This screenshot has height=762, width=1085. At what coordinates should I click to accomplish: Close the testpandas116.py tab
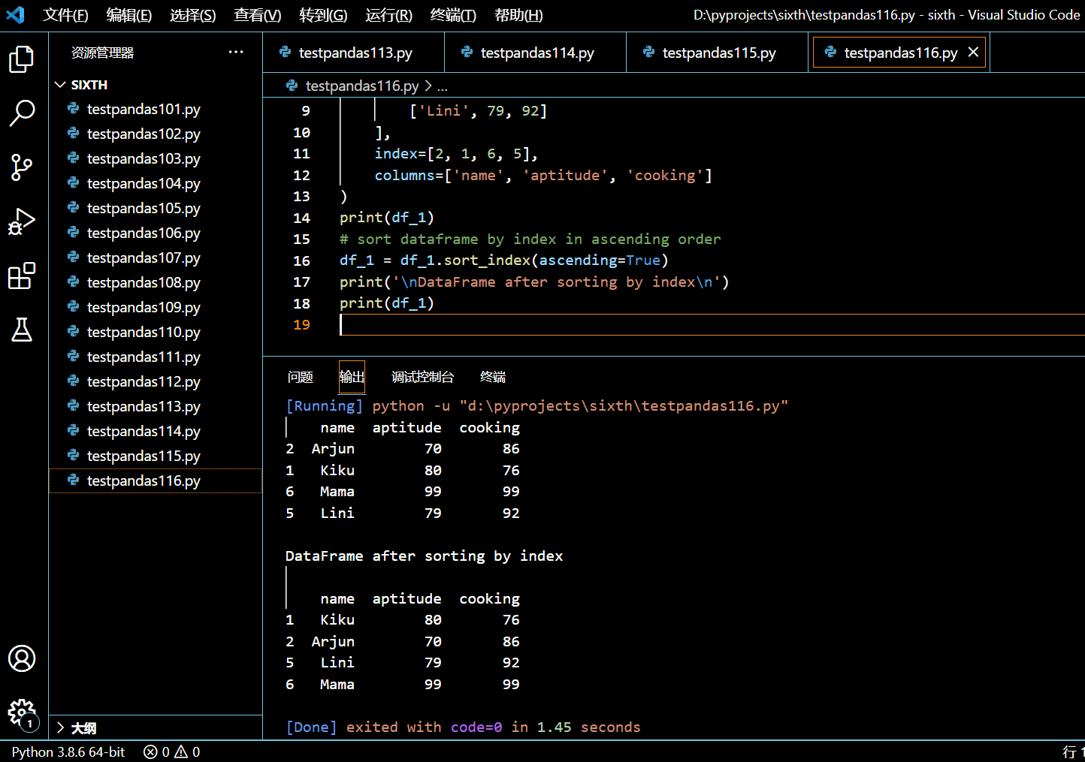point(973,52)
